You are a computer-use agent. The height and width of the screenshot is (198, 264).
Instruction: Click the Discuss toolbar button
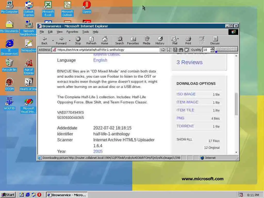(x=215, y=40)
